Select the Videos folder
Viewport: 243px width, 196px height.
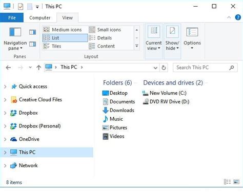(x=113, y=137)
